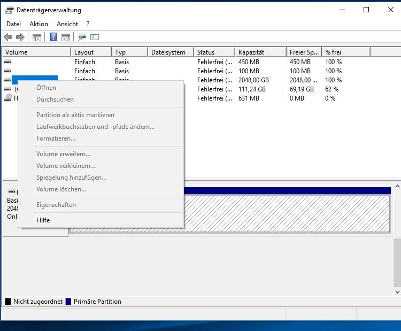Viewport: 401px width, 331px height.
Task: Open the question mark help menu
Action: [88, 24]
